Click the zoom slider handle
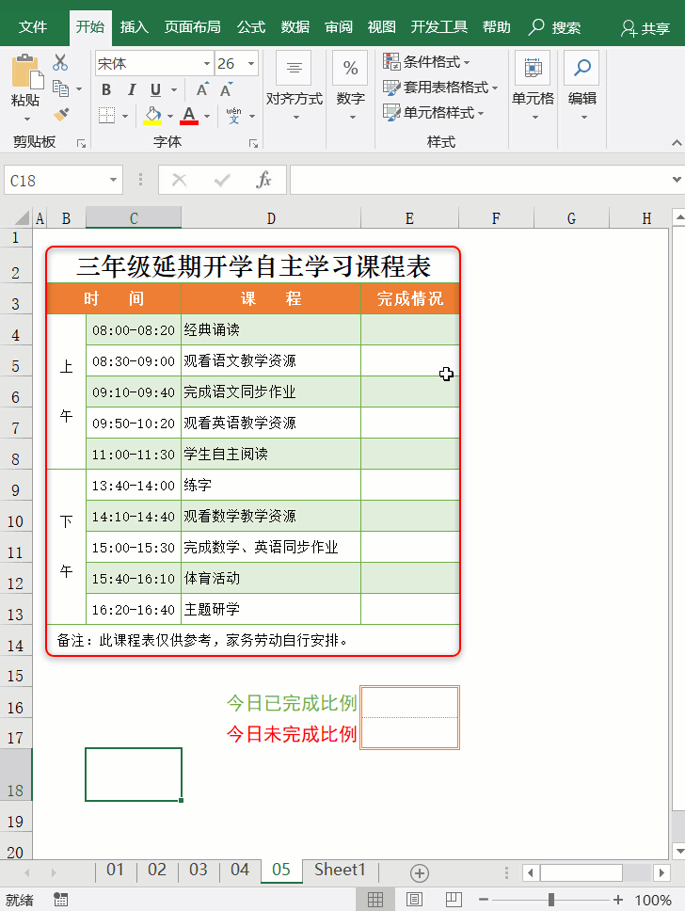The width and height of the screenshot is (685, 911). [550, 900]
